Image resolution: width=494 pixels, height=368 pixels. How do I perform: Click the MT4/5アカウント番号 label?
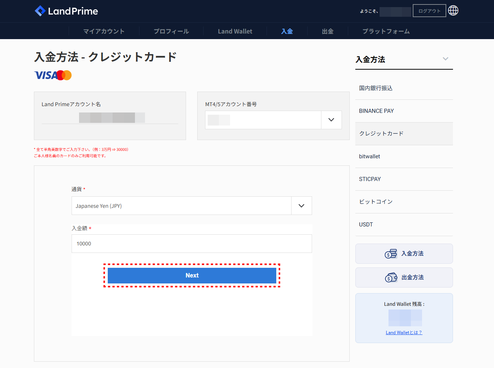(231, 104)
